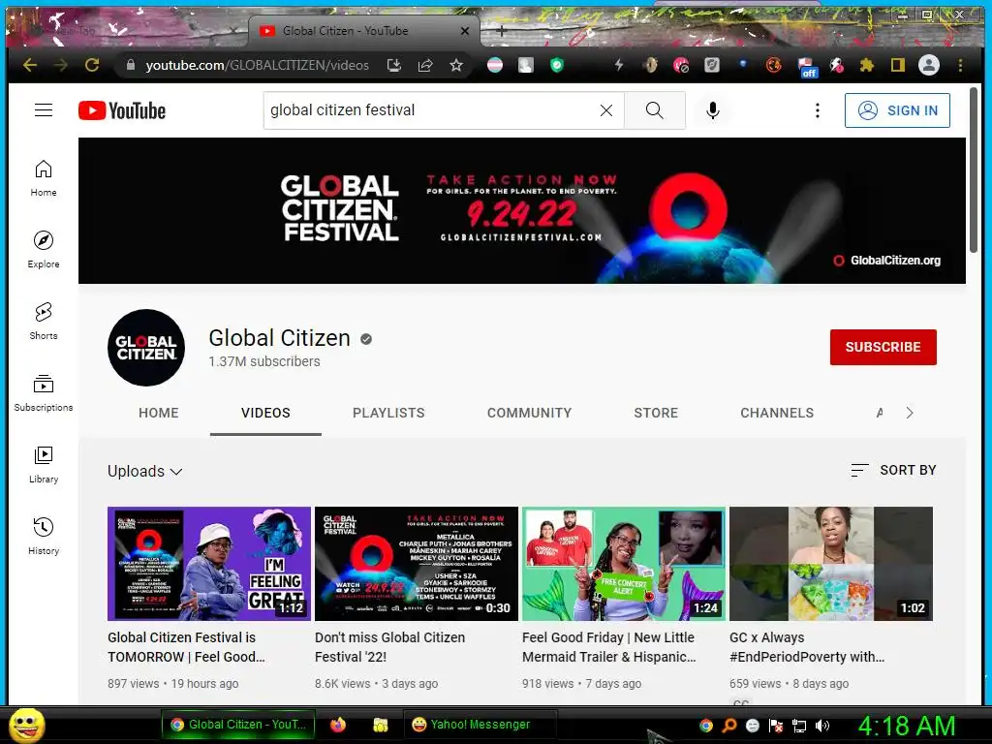Show more channel tabs with chevron
This screenshot has height=744, width=992.
pos(909,413)
